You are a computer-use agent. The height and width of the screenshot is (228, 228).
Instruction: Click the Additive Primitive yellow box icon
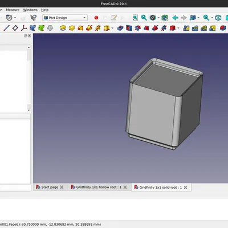[x=107, y=28]
